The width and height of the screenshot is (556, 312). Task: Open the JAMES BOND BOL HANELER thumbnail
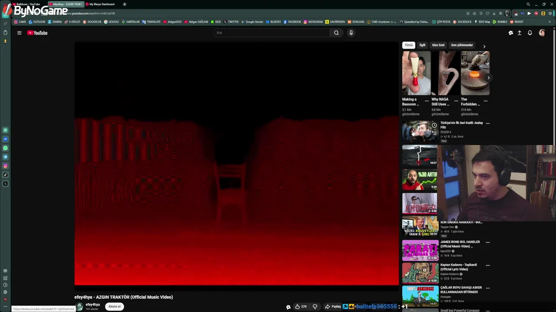(x=420, y=250)
